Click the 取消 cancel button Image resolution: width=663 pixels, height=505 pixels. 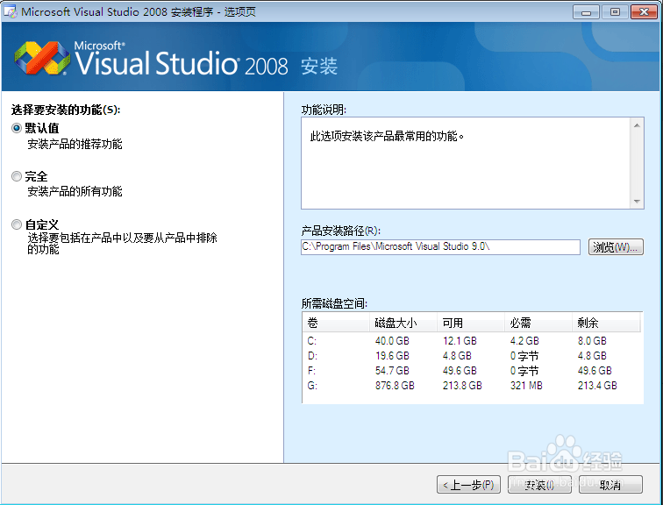tap(610, 485)
